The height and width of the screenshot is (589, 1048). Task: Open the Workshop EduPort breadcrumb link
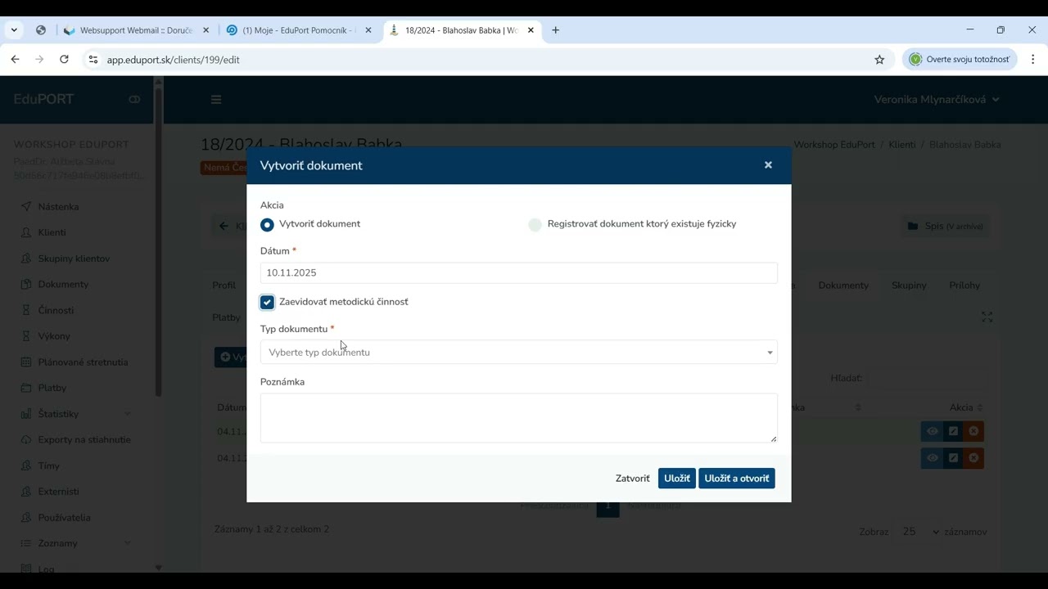coord(834,145)
